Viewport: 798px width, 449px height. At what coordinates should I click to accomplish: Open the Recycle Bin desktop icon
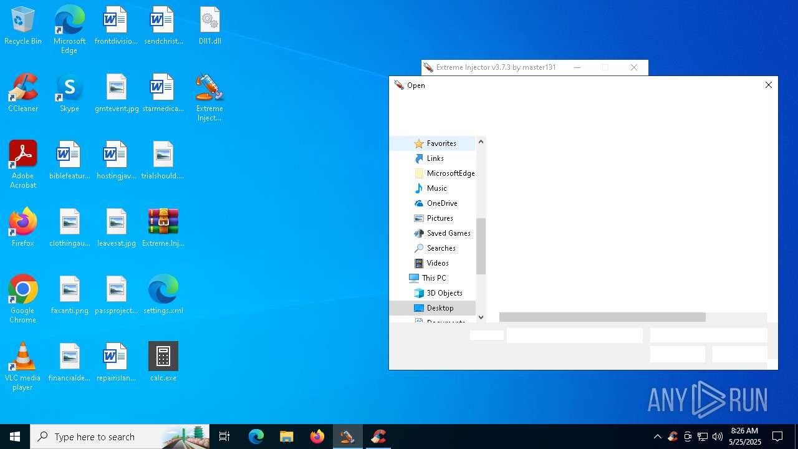click(x=23, y=26)
